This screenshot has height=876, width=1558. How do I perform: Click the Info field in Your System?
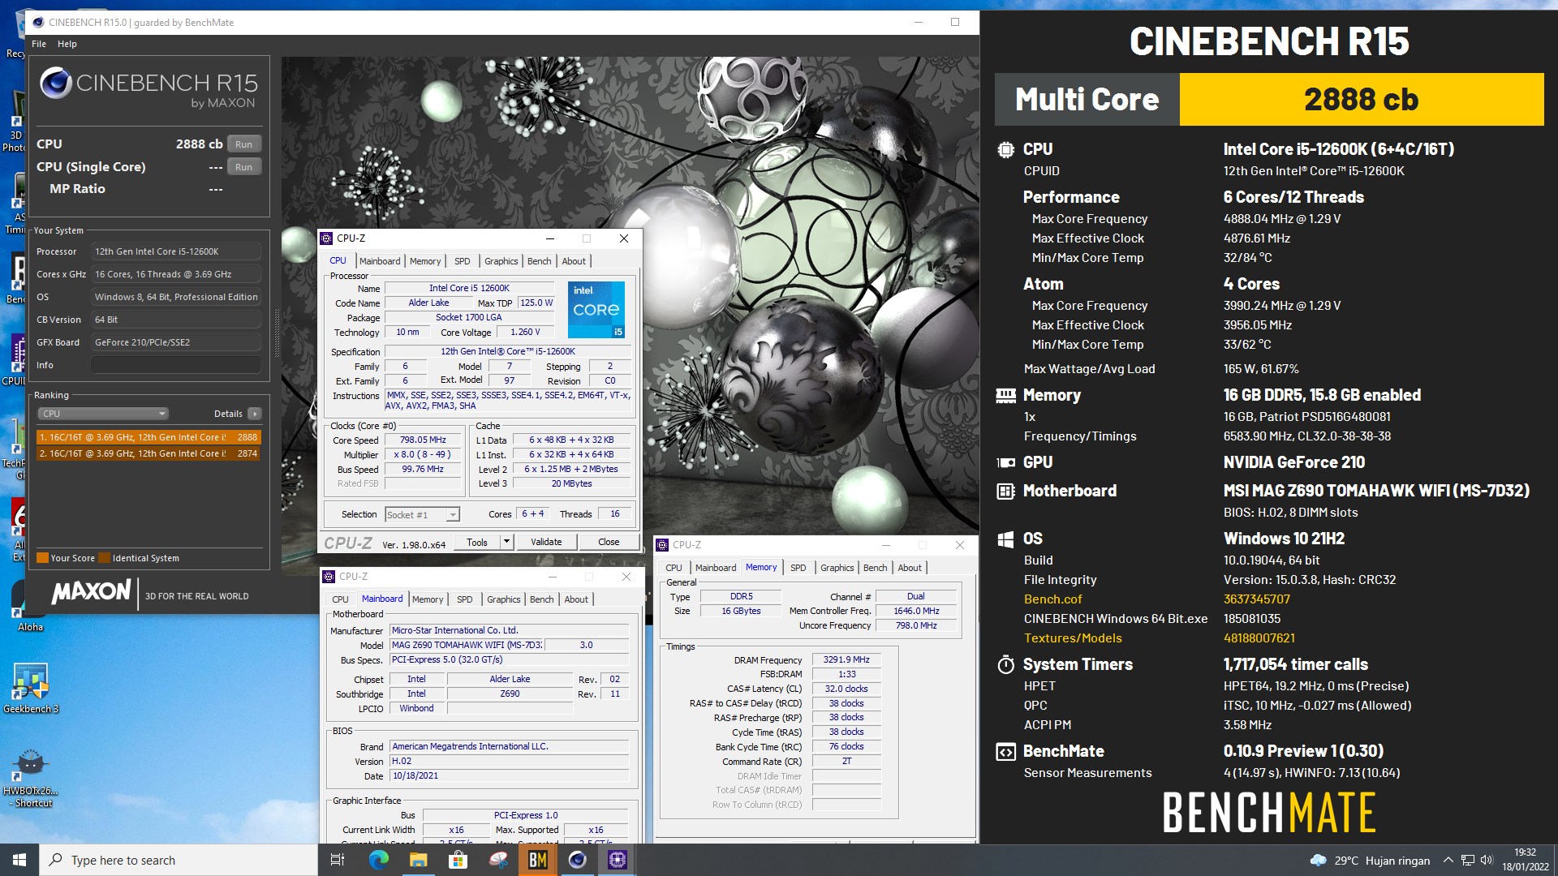click(176, 365)
